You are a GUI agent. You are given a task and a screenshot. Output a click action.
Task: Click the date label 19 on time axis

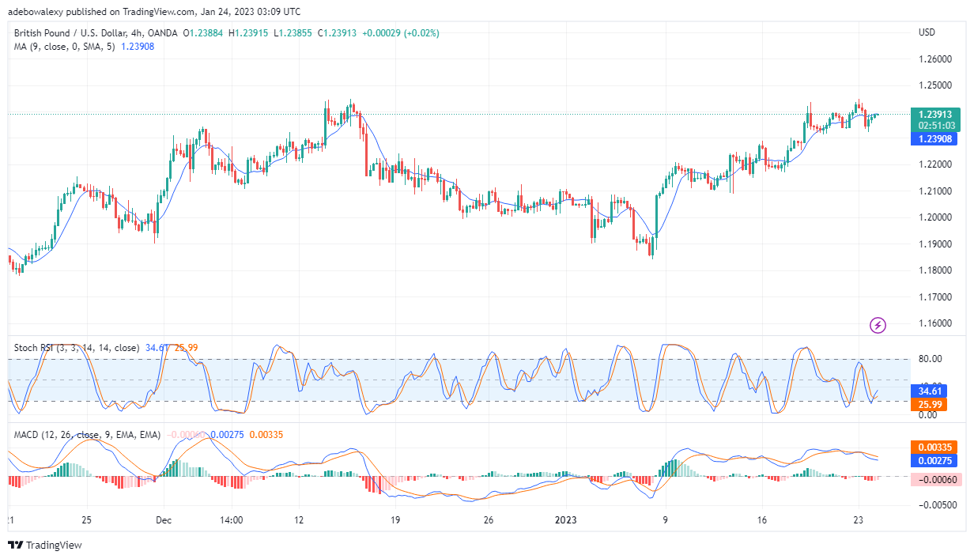click(x=395, y=520)
